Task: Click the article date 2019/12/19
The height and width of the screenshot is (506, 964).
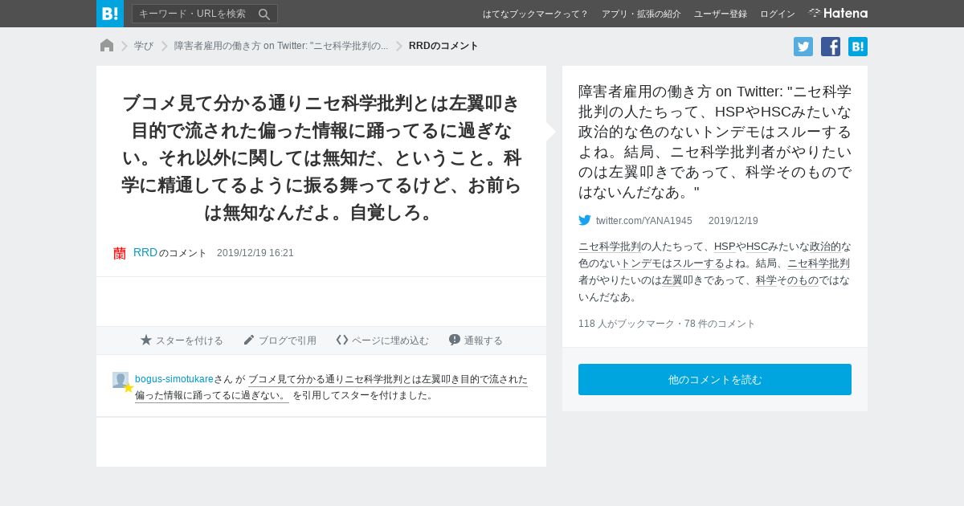Action: click(x=733, y=221)
